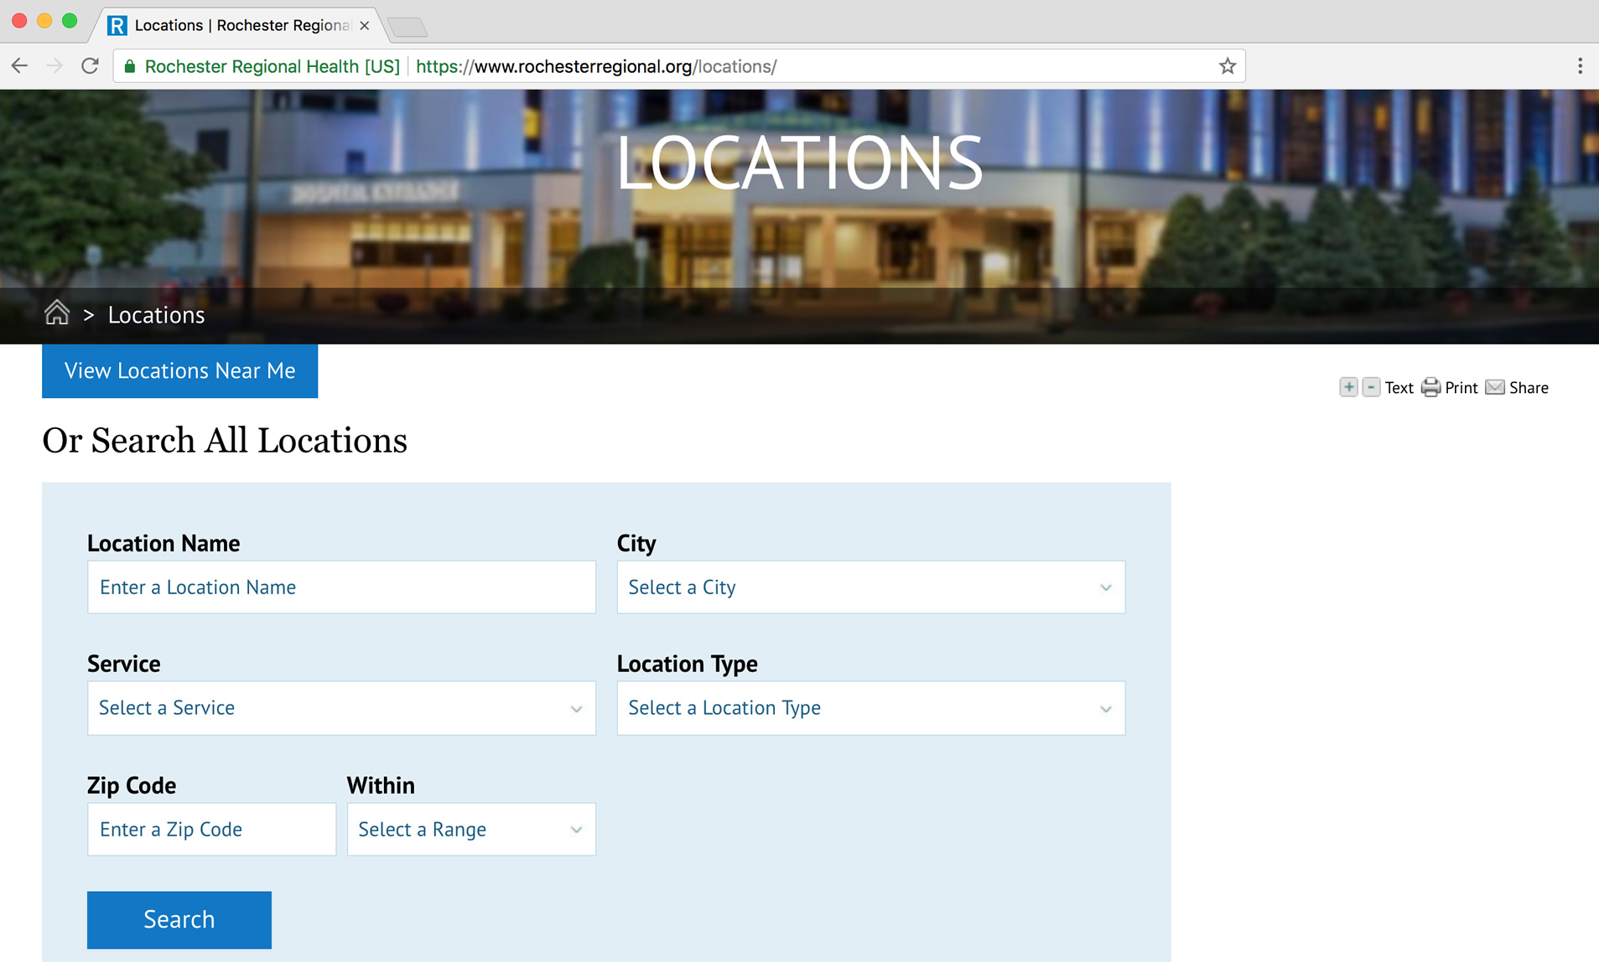Choose a range in Within dropdown
The height and width of the screenshot is (962, 1599).
point(471,830)
